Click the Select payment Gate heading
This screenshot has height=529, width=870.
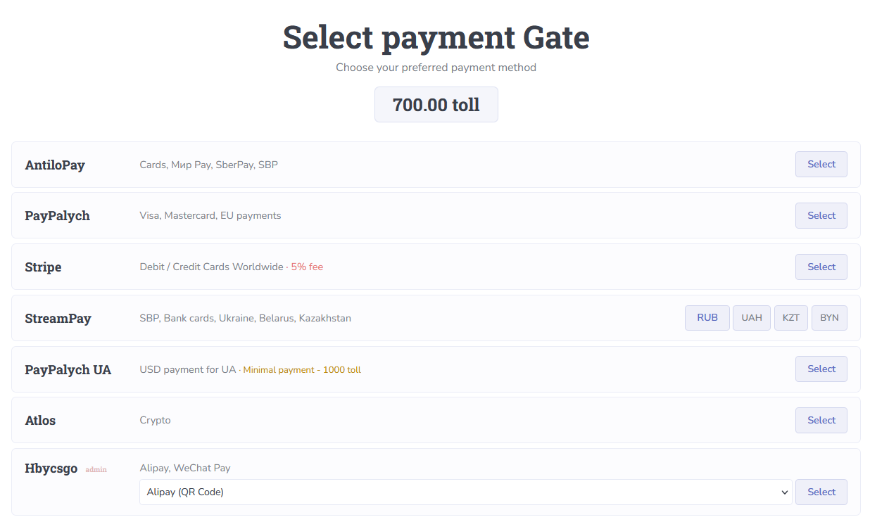[436, 37]
